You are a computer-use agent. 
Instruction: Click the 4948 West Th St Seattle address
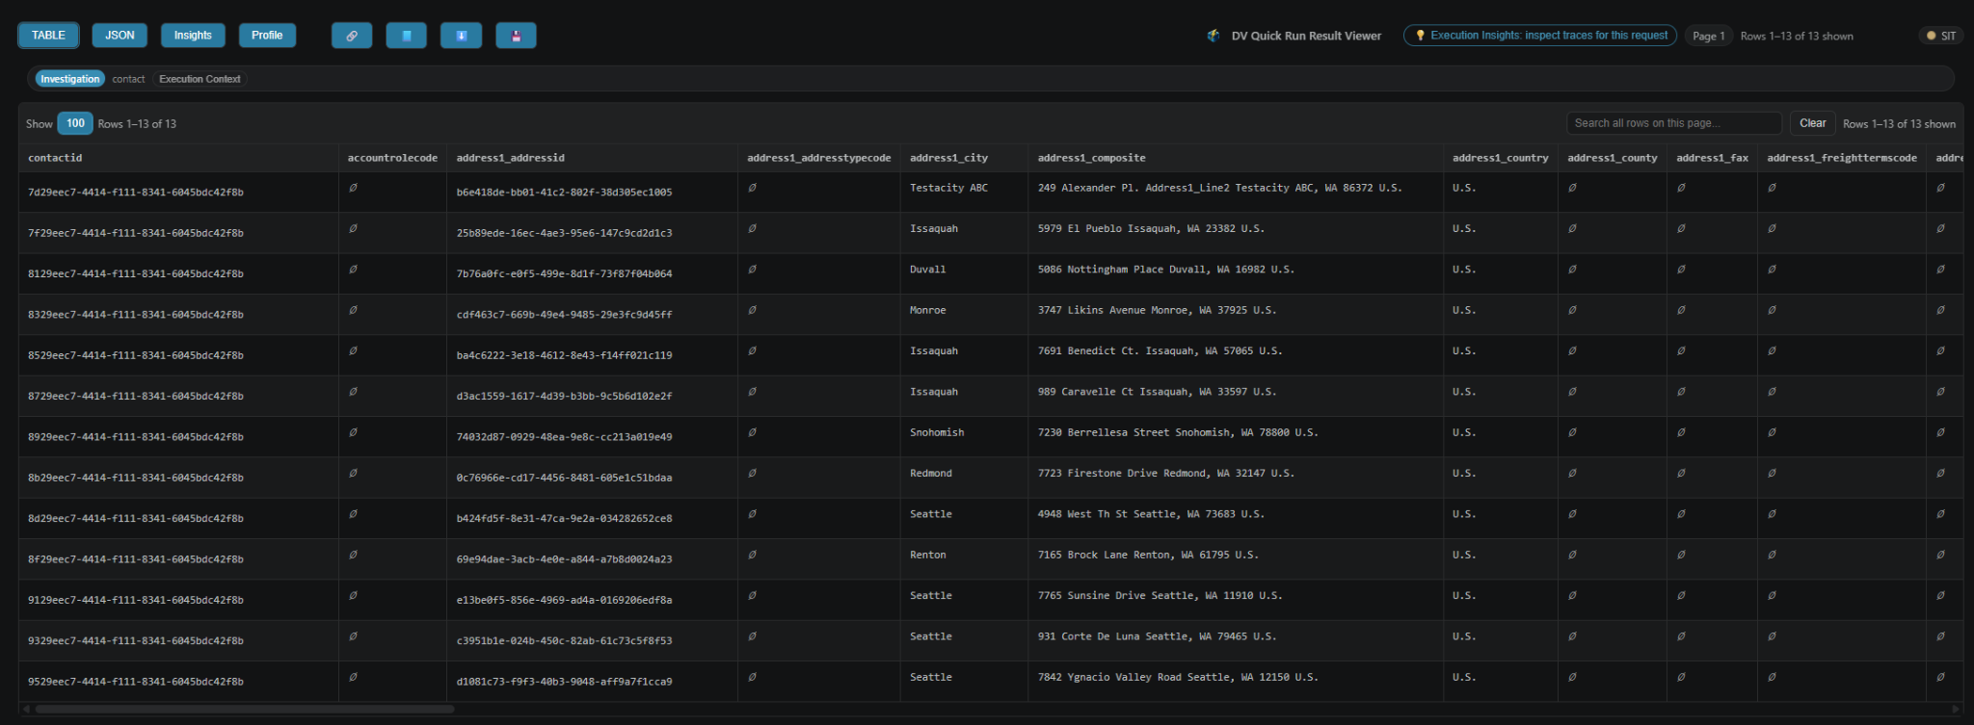click(1151, 514)
